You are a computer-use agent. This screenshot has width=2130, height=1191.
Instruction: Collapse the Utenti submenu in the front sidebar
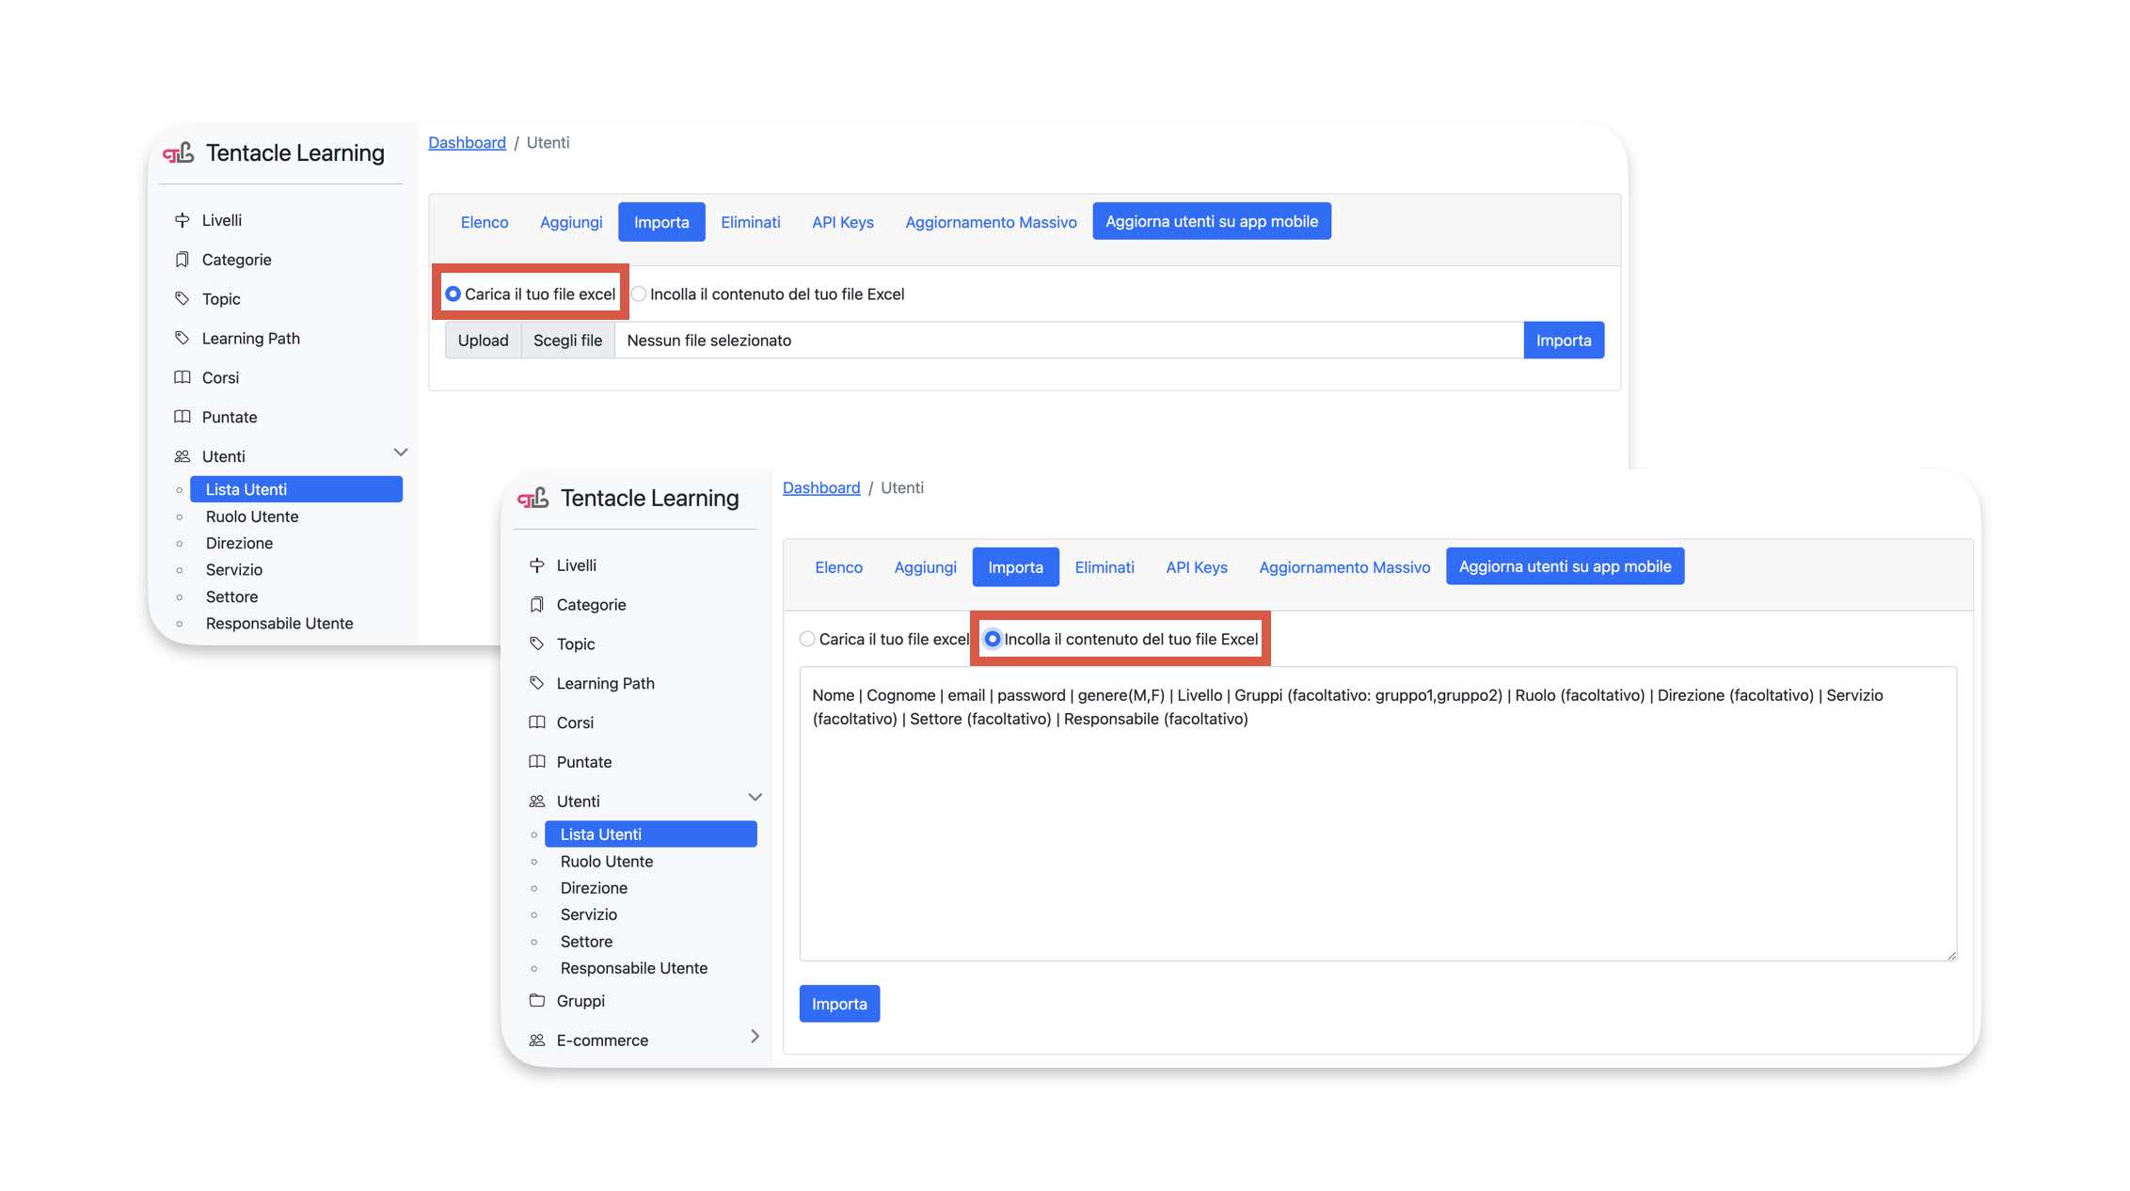click(755, 798)
